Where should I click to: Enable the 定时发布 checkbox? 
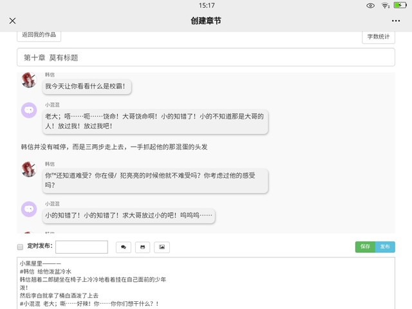pyautogui.click(x=20, y=247)
